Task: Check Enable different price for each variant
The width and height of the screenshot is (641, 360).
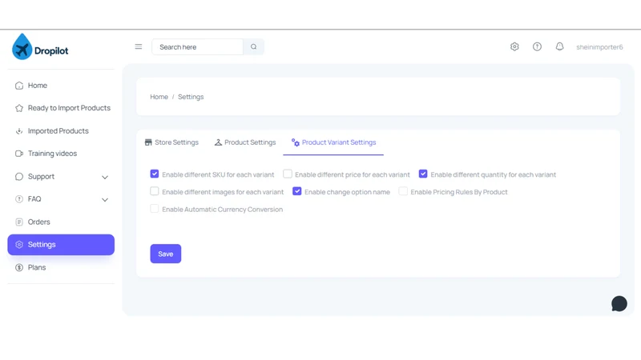Action: (x=288, y=174)
